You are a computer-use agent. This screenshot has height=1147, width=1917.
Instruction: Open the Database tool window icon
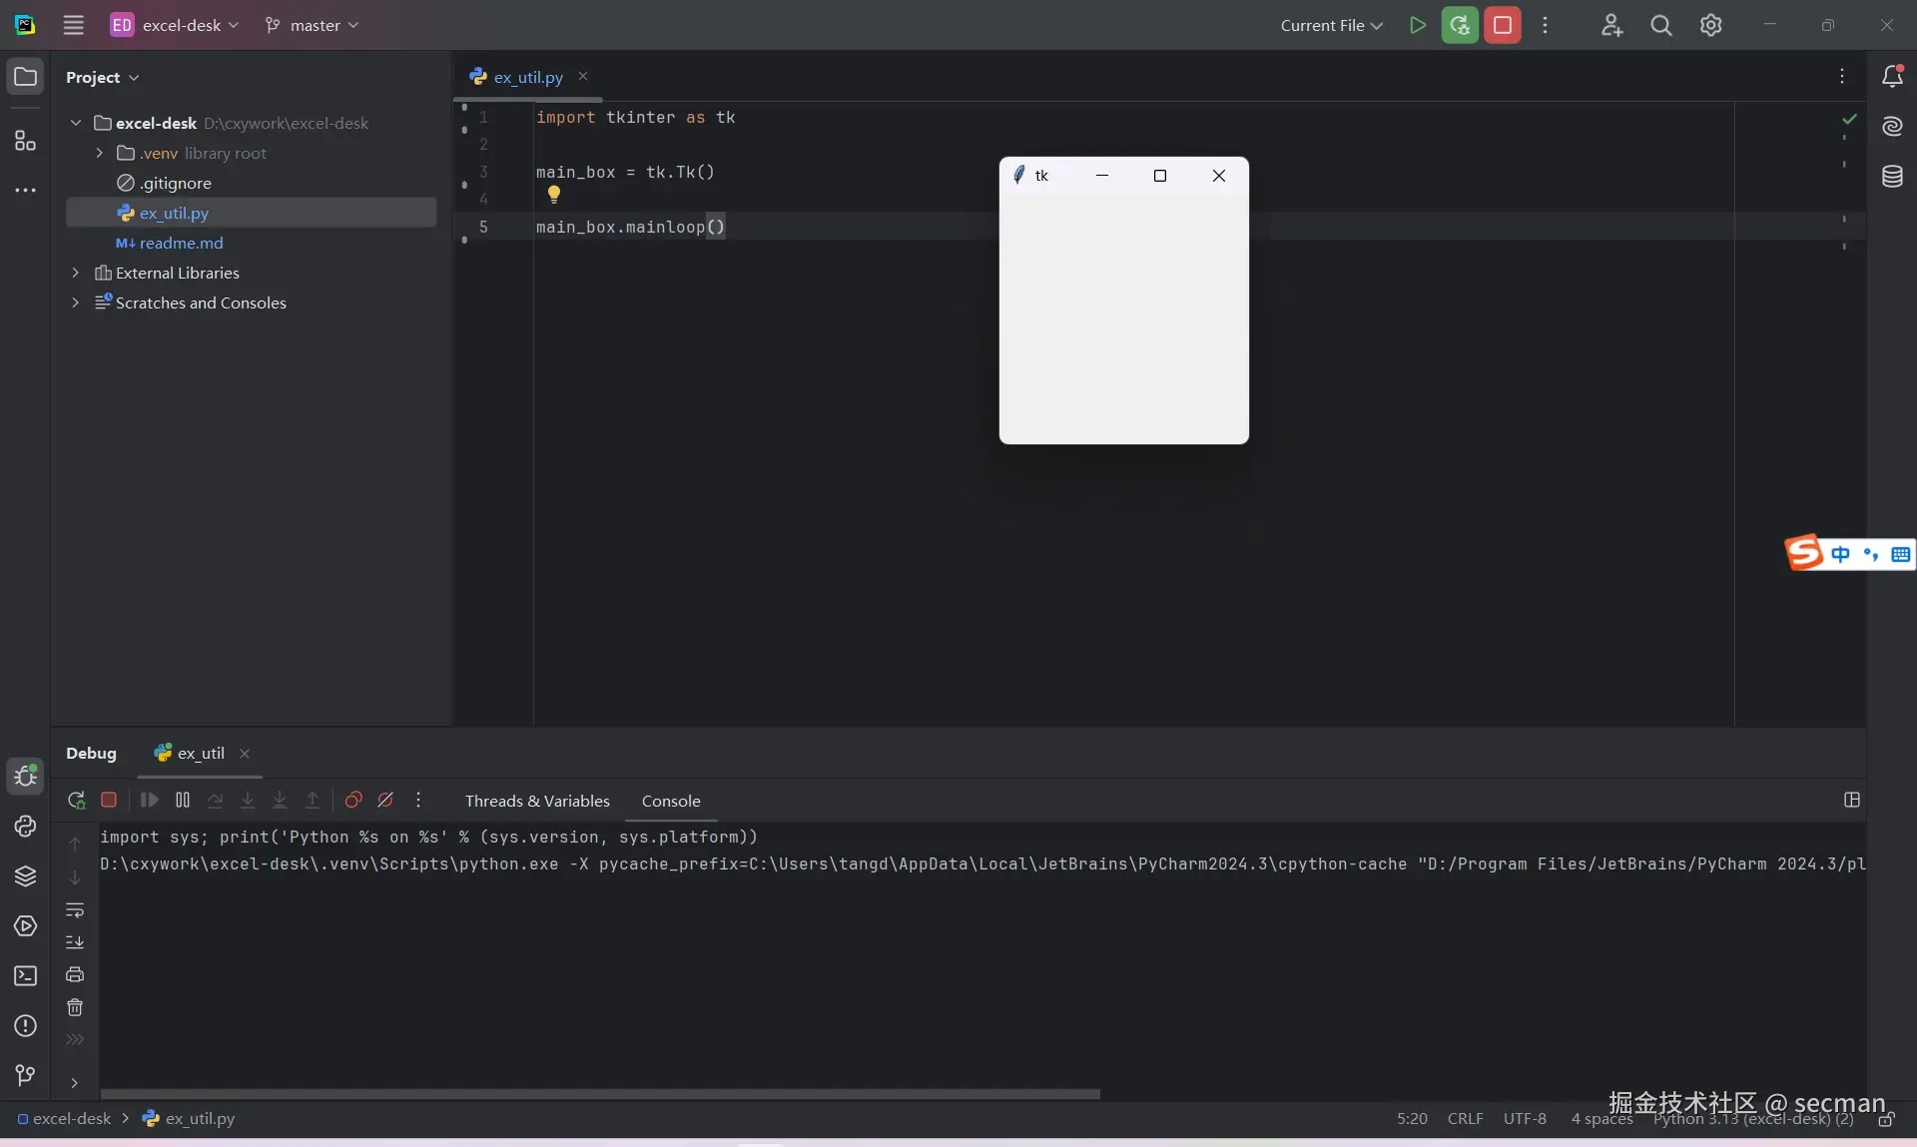(1892, 177)
